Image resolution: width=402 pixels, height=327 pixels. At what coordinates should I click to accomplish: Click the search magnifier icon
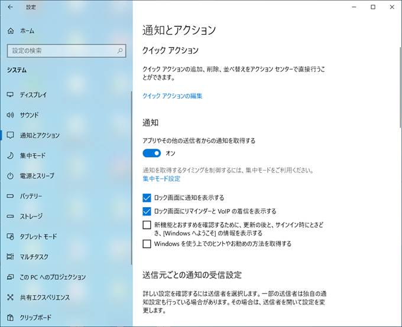(x=121, y=51)
